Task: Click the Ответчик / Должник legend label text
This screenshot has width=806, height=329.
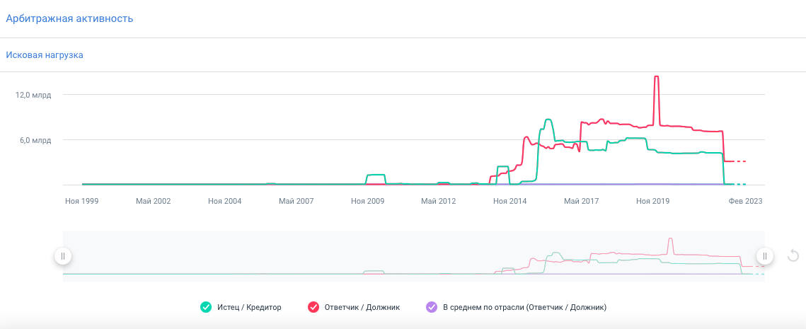Action: pyautogui.click(x=362, y=307)
